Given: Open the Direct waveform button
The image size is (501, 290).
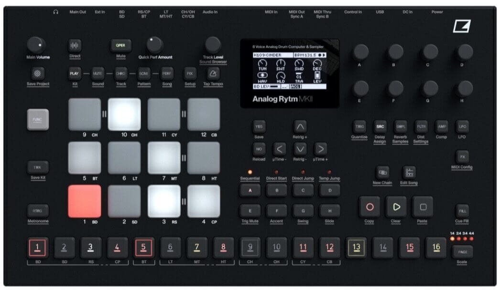Looking at the screenshot, I should tap(75, 46).
